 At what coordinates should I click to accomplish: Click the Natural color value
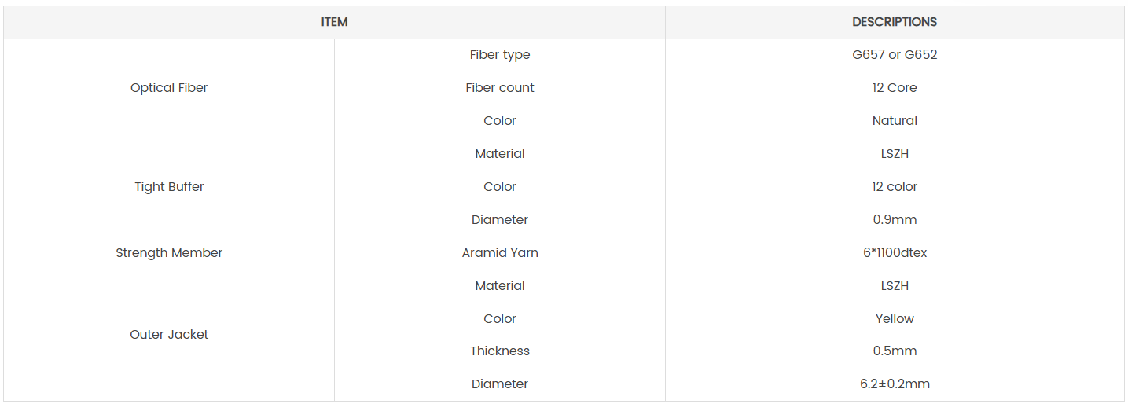click(x=895, y=121)
